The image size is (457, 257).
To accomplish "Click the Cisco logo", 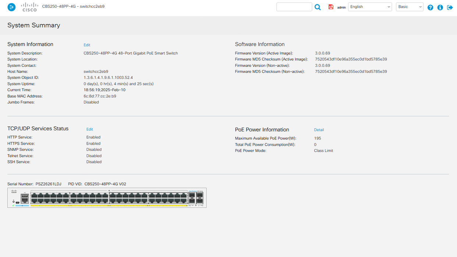I will tap(29, 7).
